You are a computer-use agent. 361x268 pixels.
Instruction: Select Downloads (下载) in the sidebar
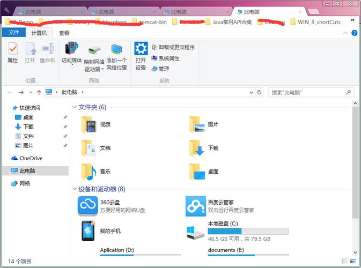click(x=24, y=126)
